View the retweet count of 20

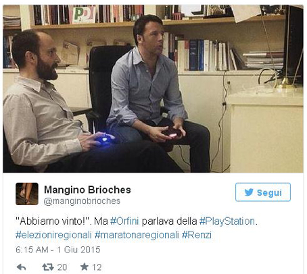click(62, 267)
